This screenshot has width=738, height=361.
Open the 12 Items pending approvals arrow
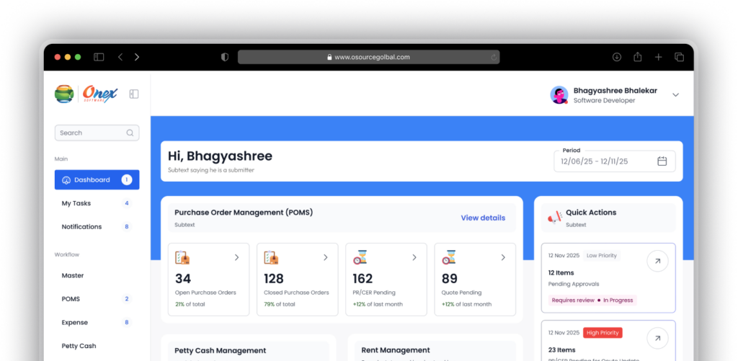click(x=657, y=261)
